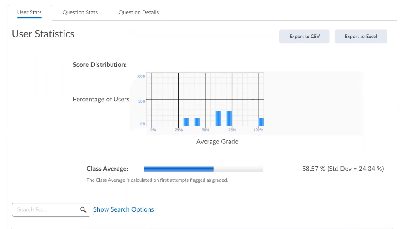
Task: Switch to the Question Stats tab
Action: 80,12
